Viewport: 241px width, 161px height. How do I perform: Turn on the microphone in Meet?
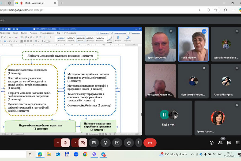point(65,143)
